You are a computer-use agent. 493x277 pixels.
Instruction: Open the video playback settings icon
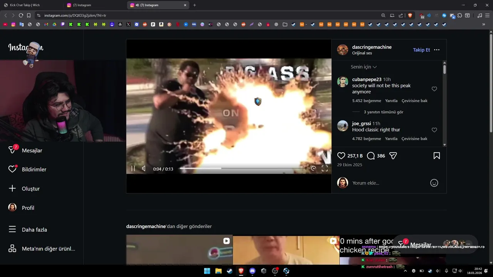coord(314,169)
